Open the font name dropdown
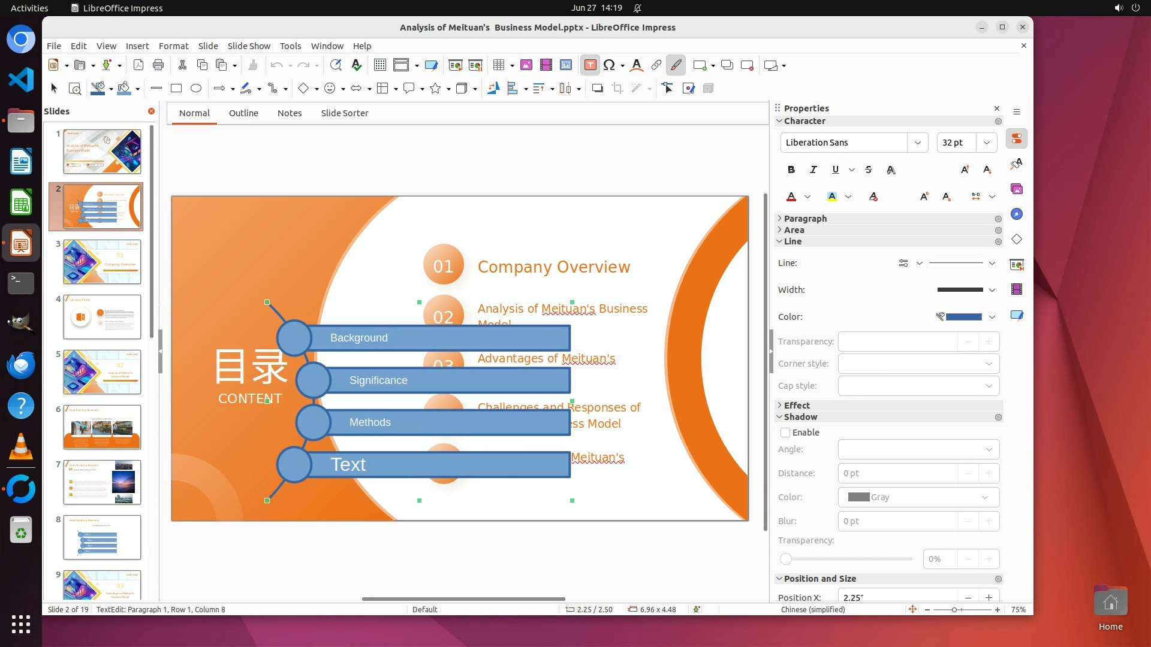The height and width of the screenshot is (647, 1151). tap(917, 143)
